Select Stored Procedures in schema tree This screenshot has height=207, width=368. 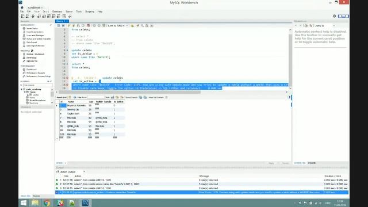[x=37, y=100]
